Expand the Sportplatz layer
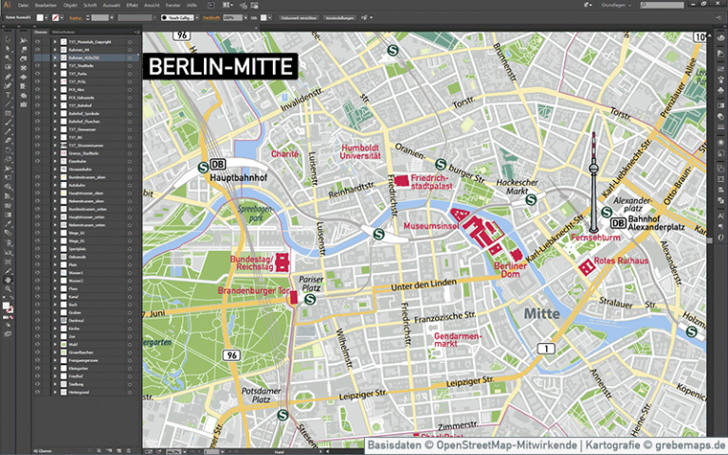Viewport: 728px width, 455px height. 55,249
